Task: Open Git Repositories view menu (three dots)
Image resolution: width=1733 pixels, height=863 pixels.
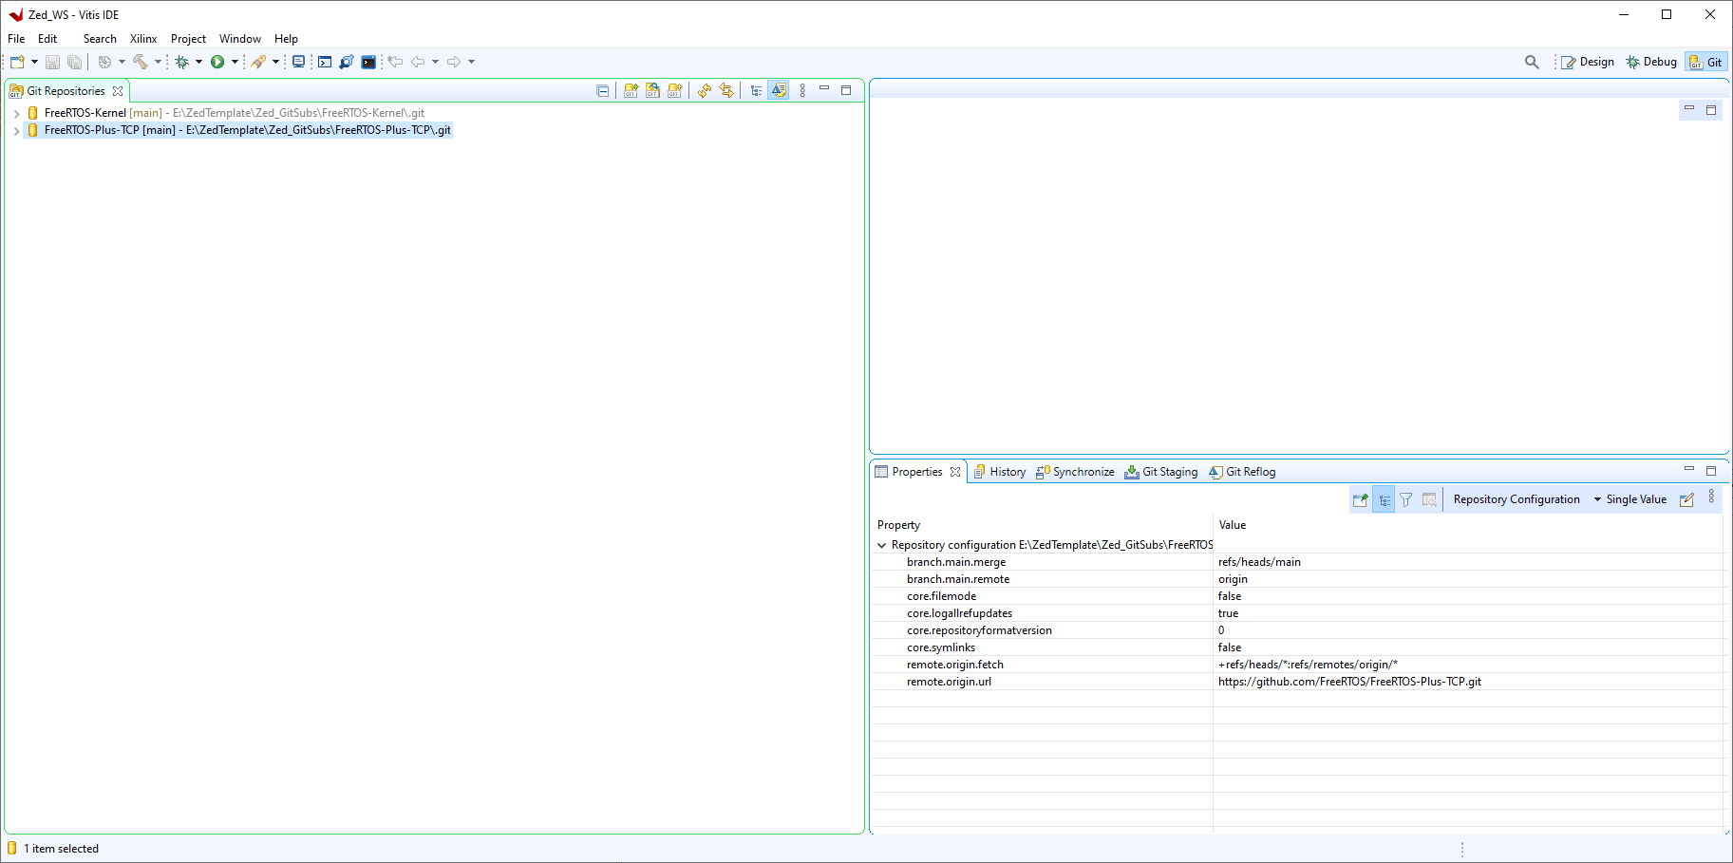Action: coord(802,90)
